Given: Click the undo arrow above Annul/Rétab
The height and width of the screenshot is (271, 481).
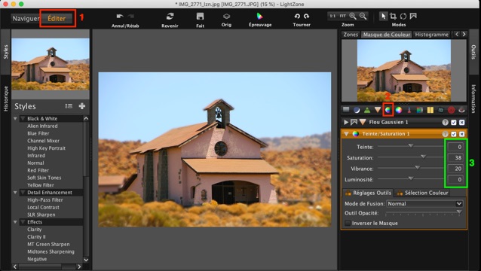Looking at the screenshot, I should (x=120, y=17).
